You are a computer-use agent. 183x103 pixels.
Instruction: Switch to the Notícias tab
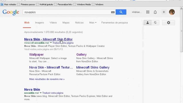click(x=79, y=23)
